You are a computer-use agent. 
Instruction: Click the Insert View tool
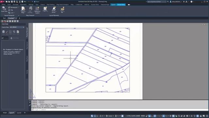point(4,10)
